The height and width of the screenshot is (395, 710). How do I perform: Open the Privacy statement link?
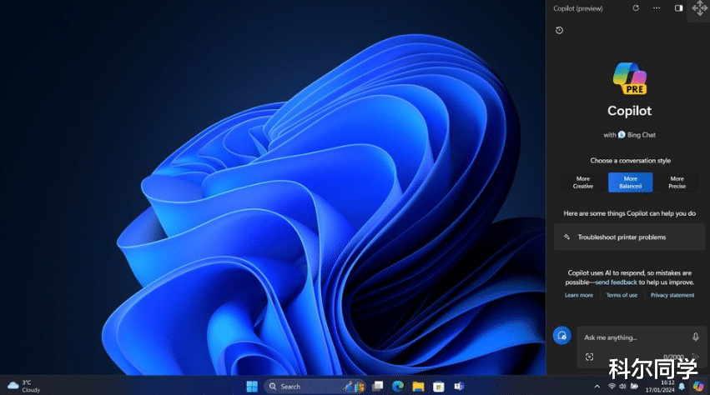672,295
